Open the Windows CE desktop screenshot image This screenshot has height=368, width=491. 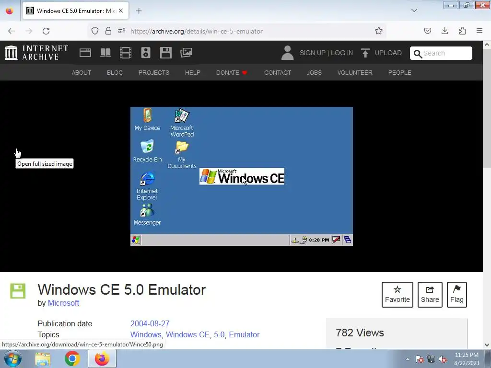point(242,176)
